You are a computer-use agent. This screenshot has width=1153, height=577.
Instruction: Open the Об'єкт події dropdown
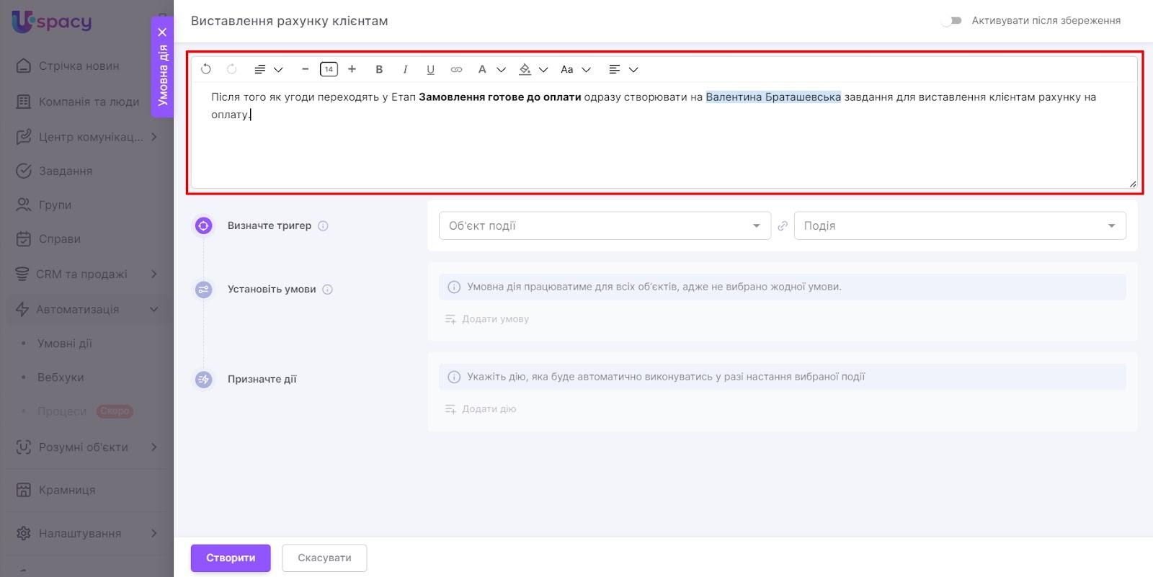point(604,225)
